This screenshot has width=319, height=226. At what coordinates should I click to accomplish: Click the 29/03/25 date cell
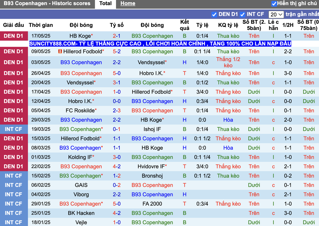click(x=41, y=120)
